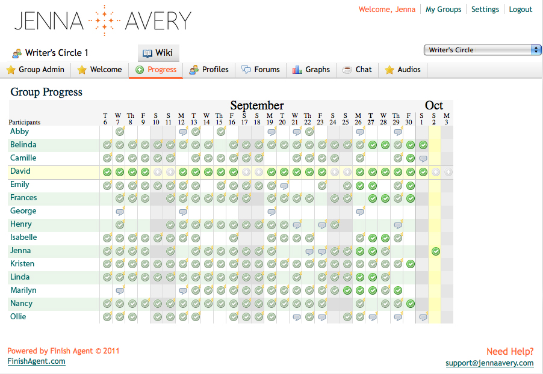This screenshot has height=374, width=543.
Task: Open the Profiles tab
Action: [209, 70]
